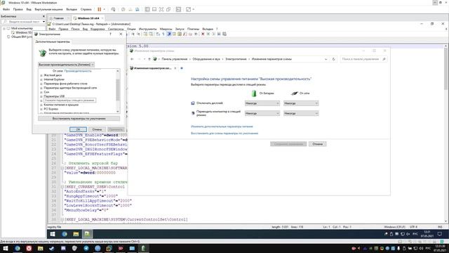Click VMware stretch guest display icon

(x=189, y=9)
